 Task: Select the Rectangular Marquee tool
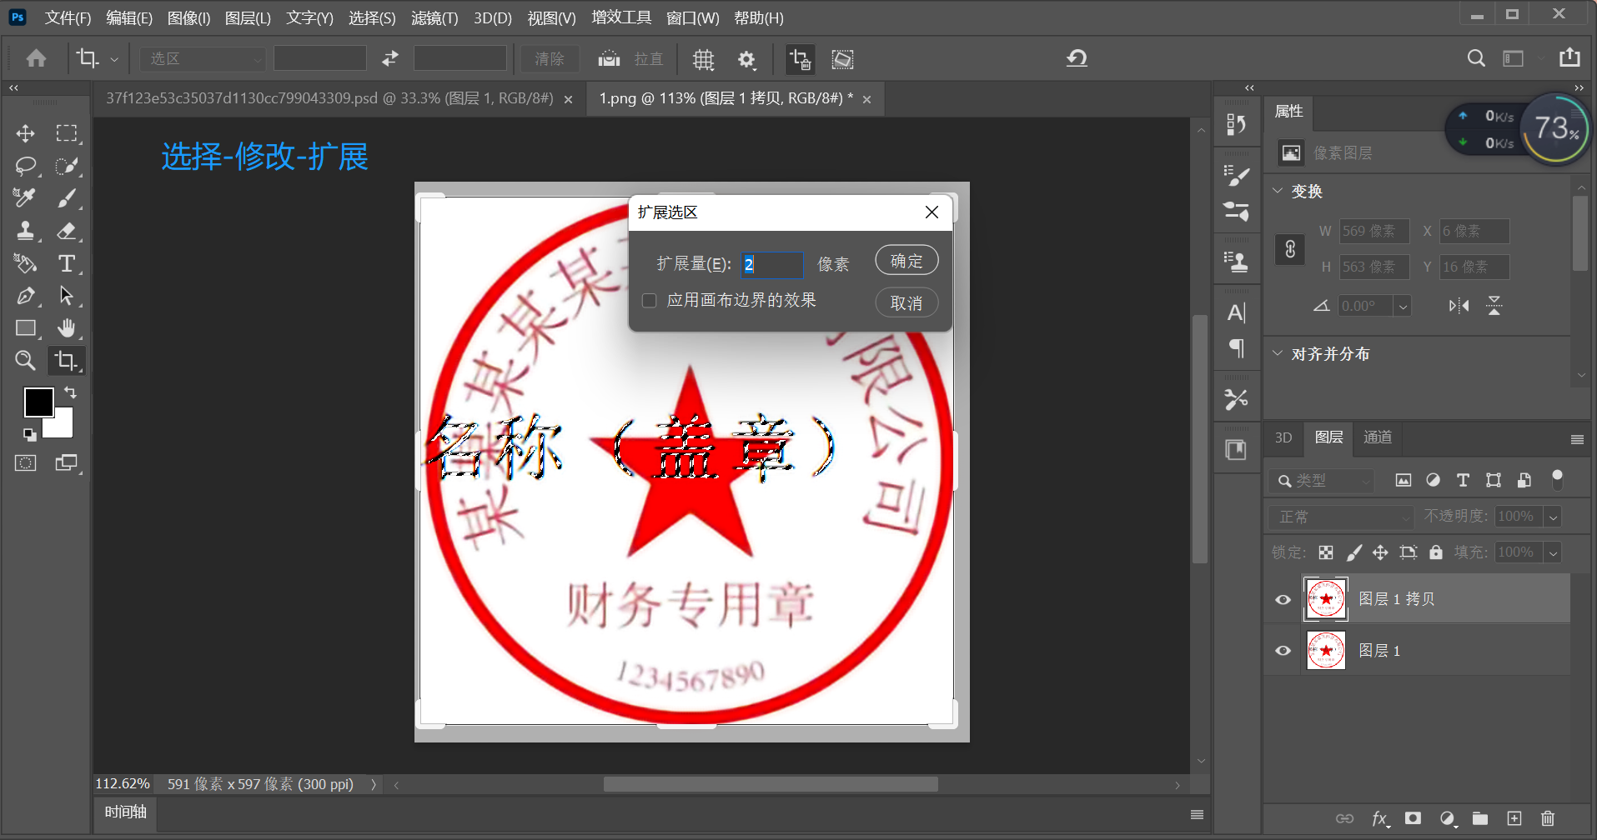tap(67, 133)
